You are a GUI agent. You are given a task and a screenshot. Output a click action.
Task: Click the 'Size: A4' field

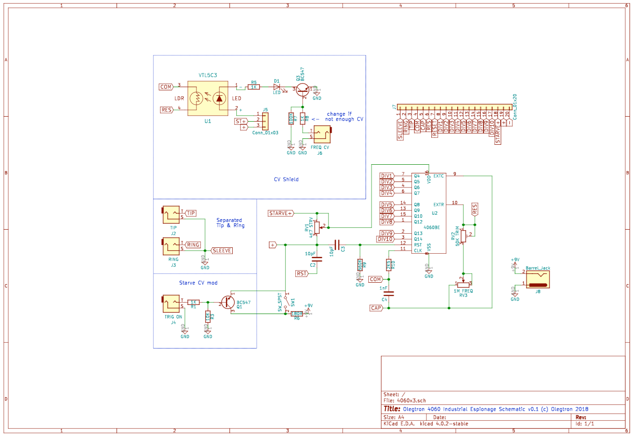(394, 417)
